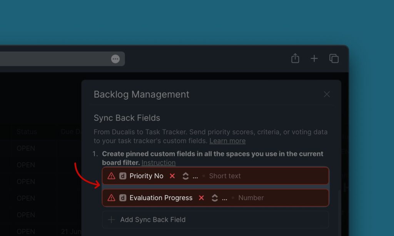394x236 pixels.
Task: Show tab overview with overlapping squares icon
Action: [334, 58]
